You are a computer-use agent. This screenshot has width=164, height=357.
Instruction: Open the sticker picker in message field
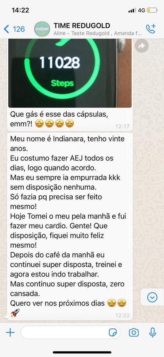[113, 333]
